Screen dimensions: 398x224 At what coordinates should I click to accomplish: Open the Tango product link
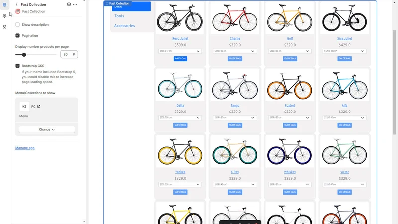(235, 105)
